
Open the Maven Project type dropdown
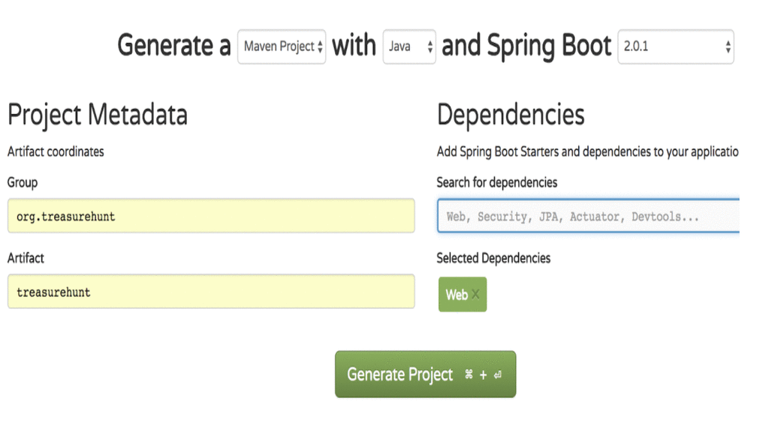coord(282,46)
